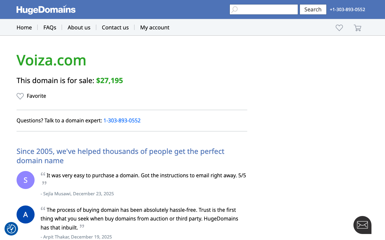Focus the domain search input field
The width and height of the screenshot is (385, 240).
pos(267,10)
